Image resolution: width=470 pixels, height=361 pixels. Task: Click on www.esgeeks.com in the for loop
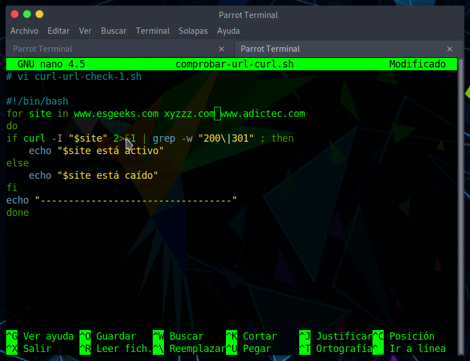click(x=116, y=114)
